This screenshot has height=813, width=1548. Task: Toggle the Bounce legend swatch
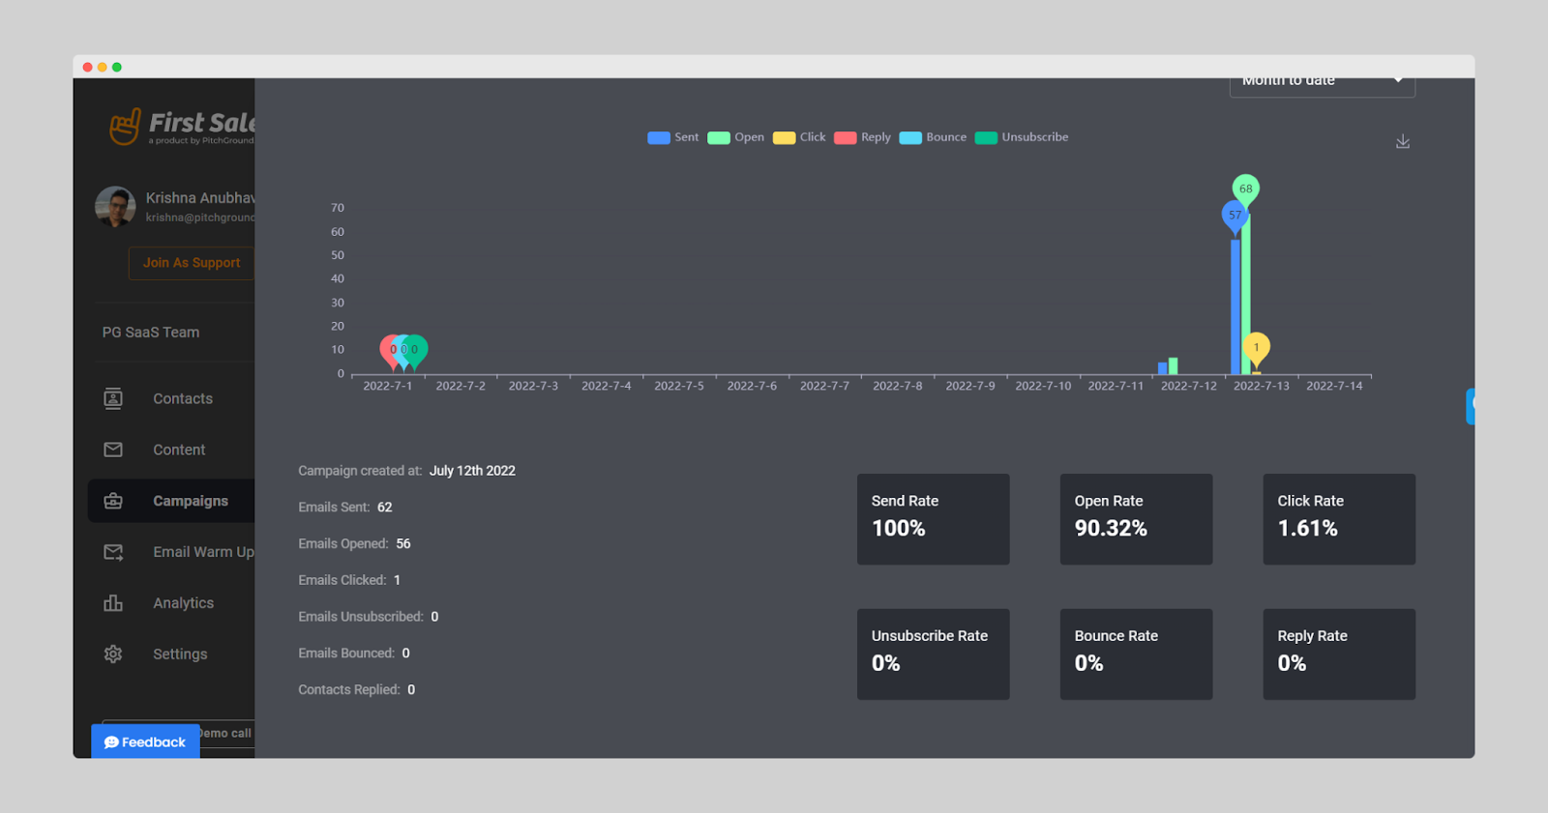[x=910, y=137]
